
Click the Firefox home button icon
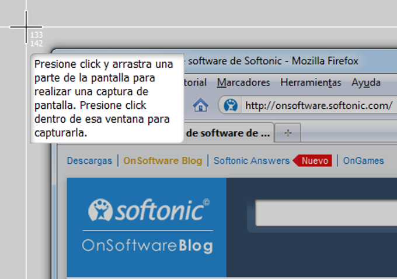[200, 105]
